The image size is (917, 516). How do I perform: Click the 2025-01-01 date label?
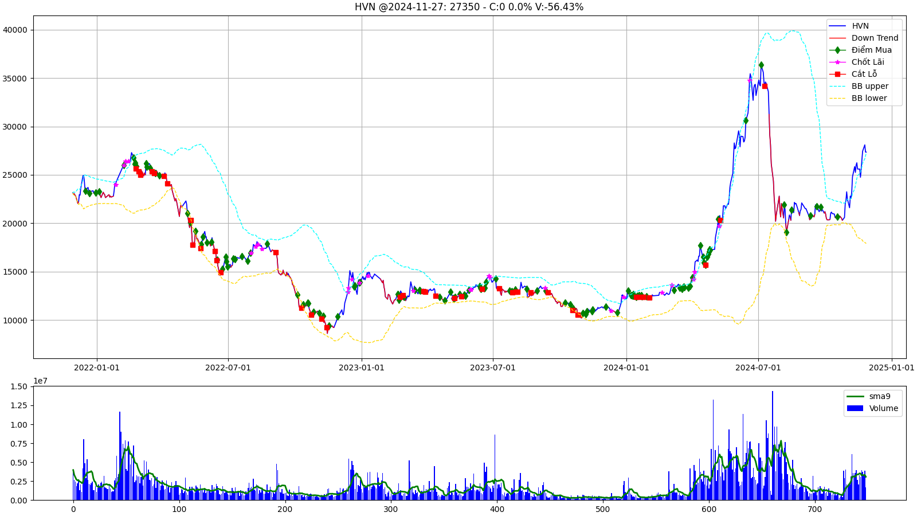pos(892,368)
